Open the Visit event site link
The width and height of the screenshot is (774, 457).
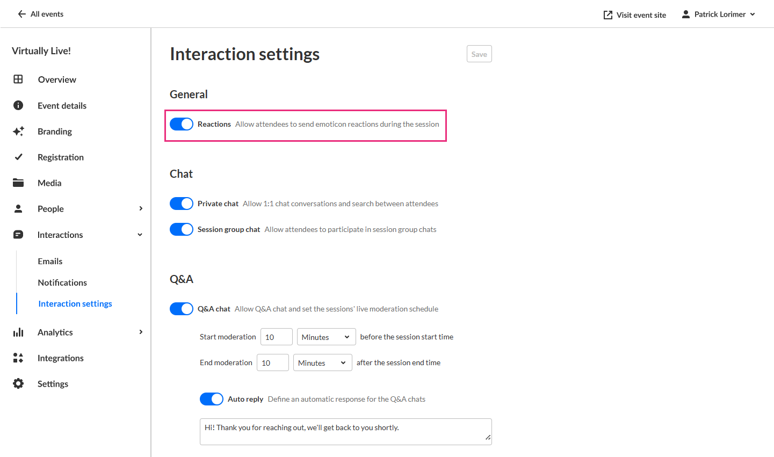click(x=635, y=15)
